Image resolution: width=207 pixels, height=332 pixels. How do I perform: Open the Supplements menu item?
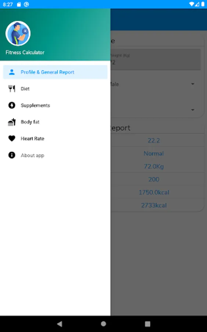click(x=55, y=105)
